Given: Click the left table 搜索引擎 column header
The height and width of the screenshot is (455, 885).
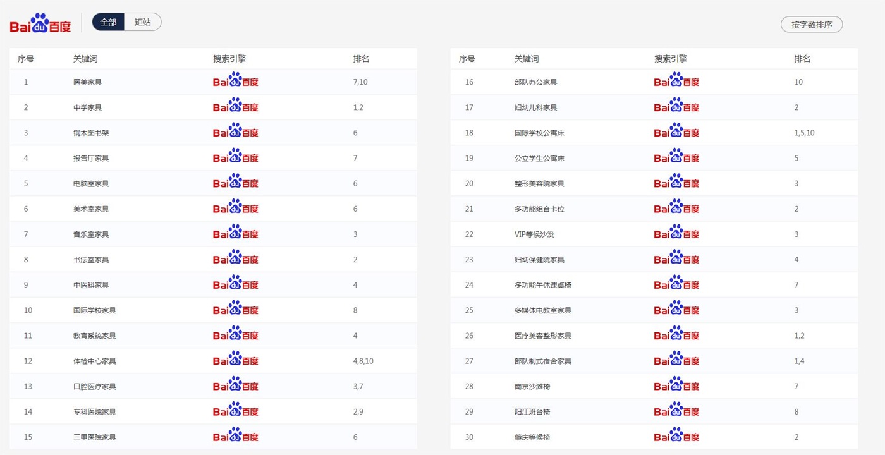Looking at the screenshot, I should pyautogui.click(x=229, y=59).
